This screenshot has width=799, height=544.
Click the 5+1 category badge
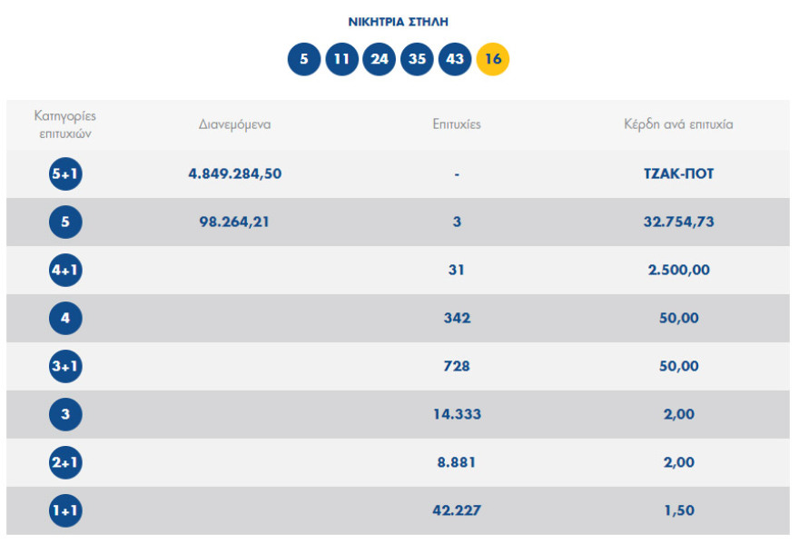(65, 173)
